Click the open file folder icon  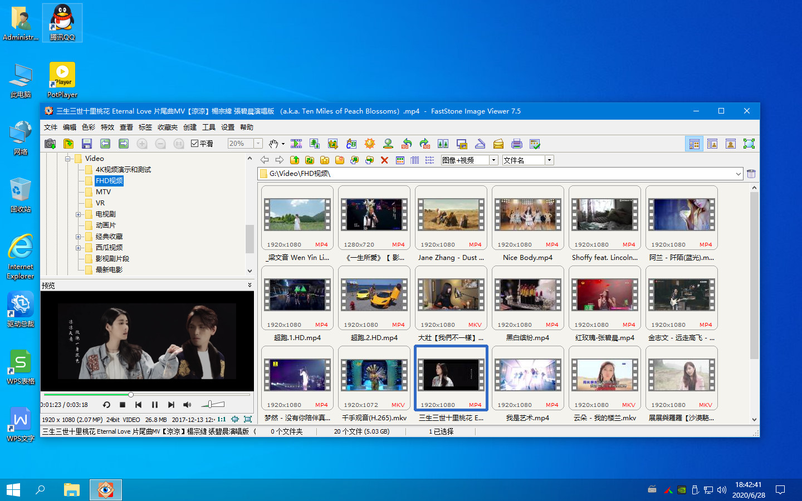(x=69, y=144)
